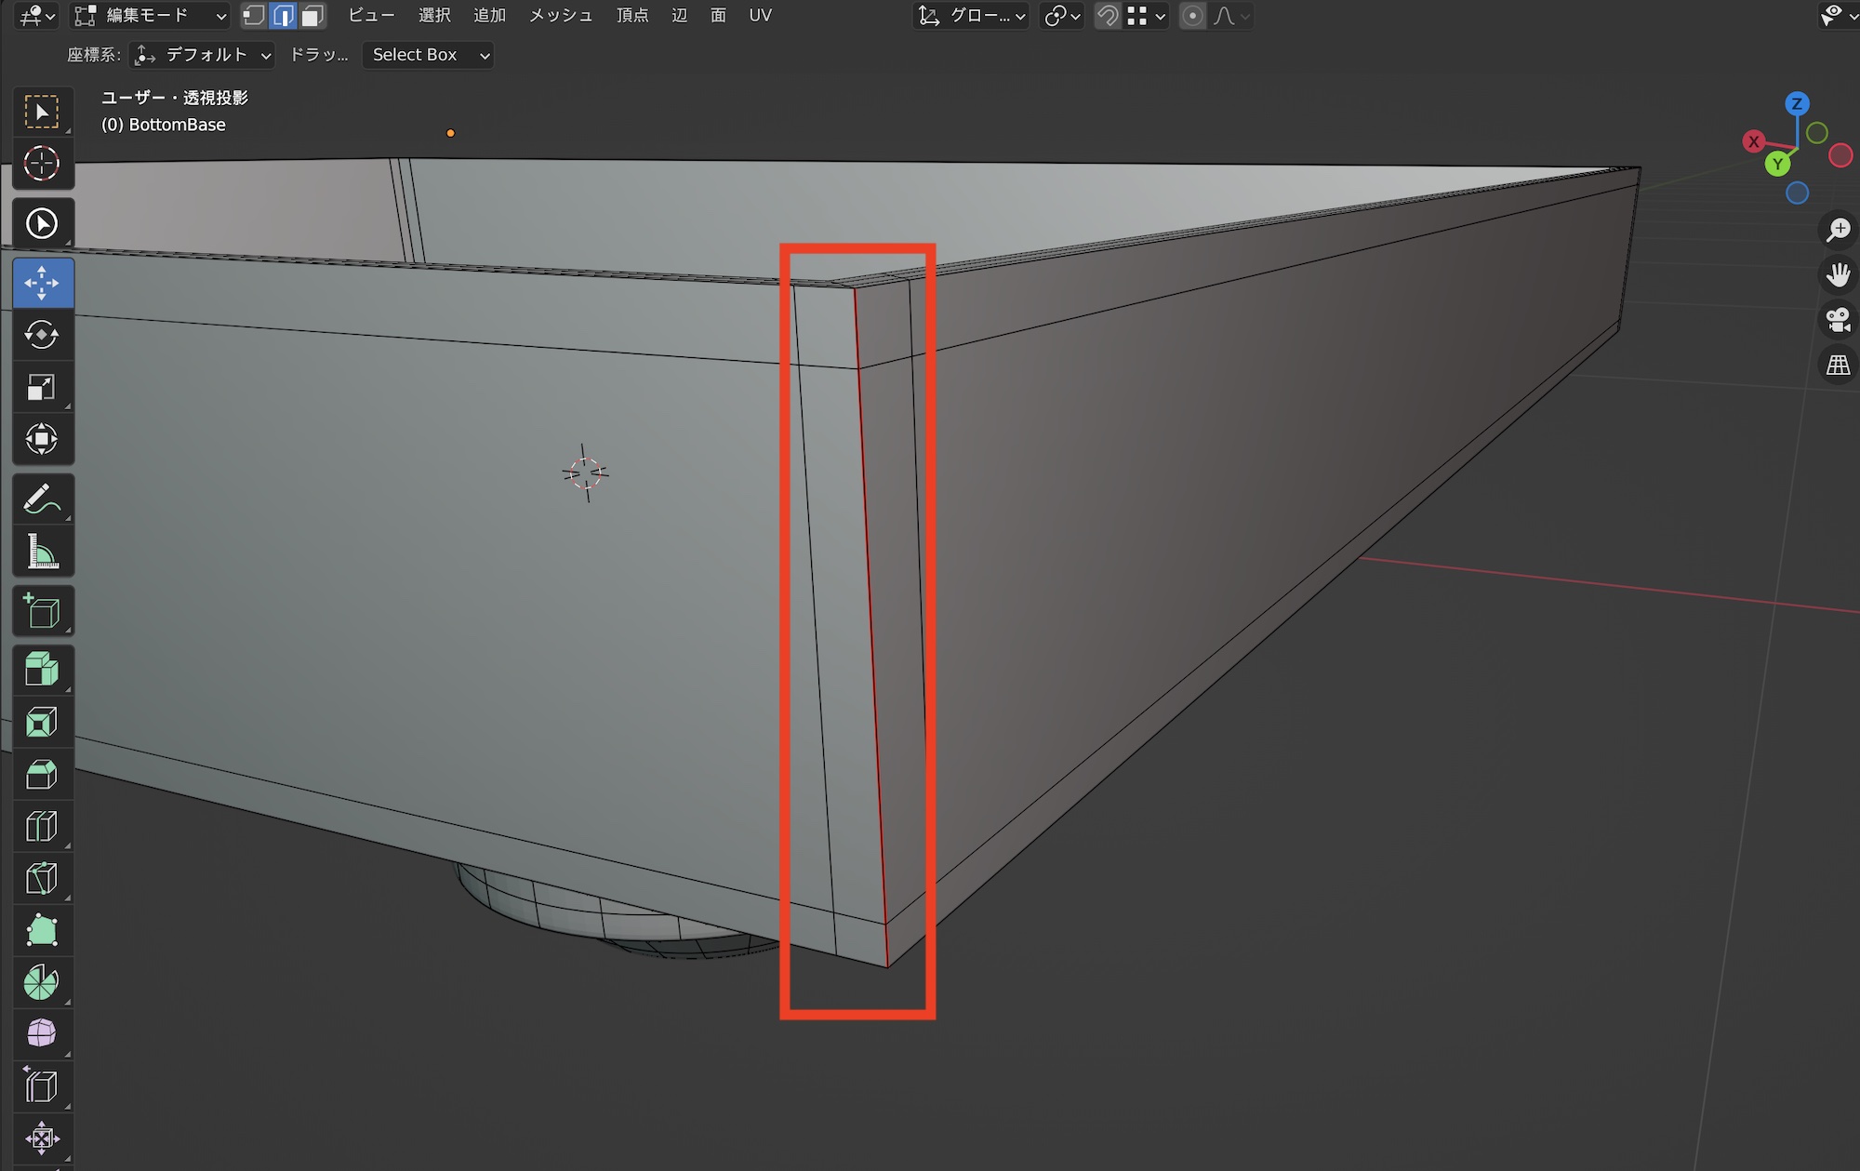The width and height of the screenshot is (1860, 1171).
Task: Click the Z axis on gizmo
Action: click(1797, 103)
